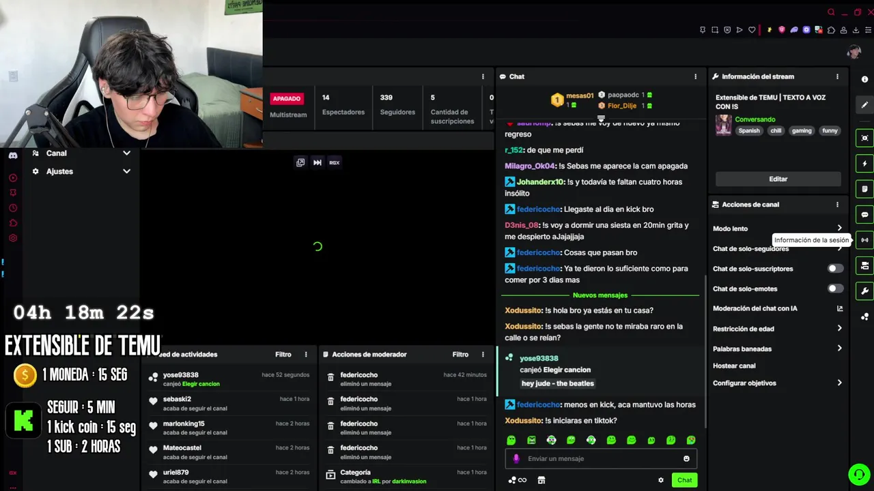Screen dimensions: 874x491
Task: Click the purple microphone icon in chat input
Action: (x=516, y=458)
